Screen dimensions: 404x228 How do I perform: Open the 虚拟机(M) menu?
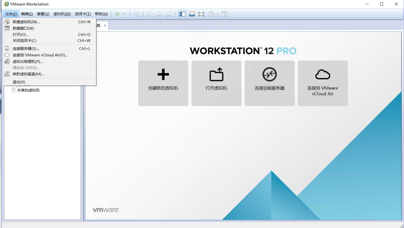[62, 14]
